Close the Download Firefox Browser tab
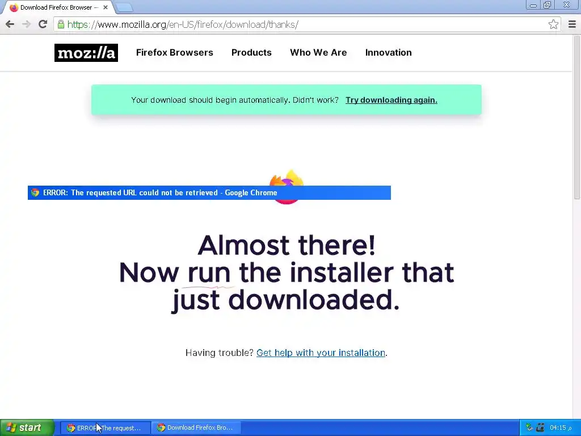Image resolution: width=581 pixels, height=436 pixels. [106, 7]
